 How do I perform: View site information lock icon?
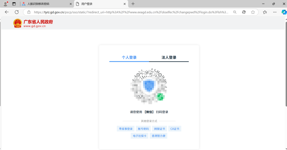tap(29, 12)
